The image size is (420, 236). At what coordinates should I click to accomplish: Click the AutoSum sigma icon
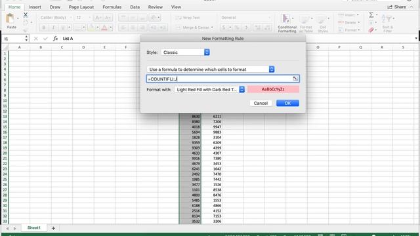(x=371, y=15)
